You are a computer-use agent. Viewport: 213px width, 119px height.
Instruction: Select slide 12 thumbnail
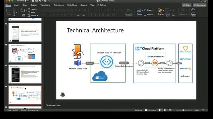[25, 74]
